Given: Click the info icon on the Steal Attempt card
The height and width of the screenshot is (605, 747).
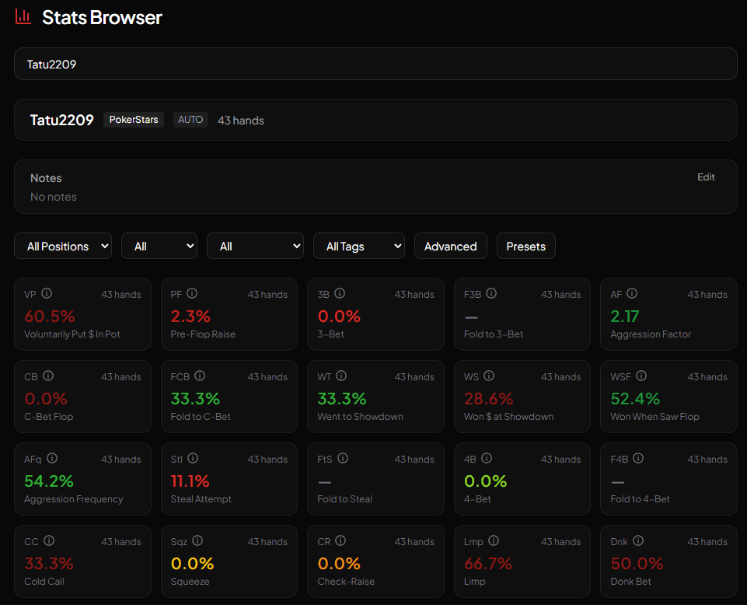Looking at the screenshot, I should [194, 458].
